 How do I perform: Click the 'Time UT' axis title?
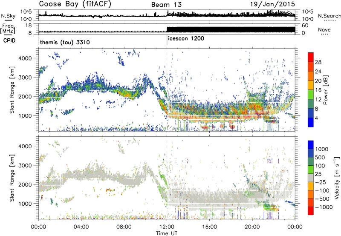pyautogui.click(x=167, y=233)
